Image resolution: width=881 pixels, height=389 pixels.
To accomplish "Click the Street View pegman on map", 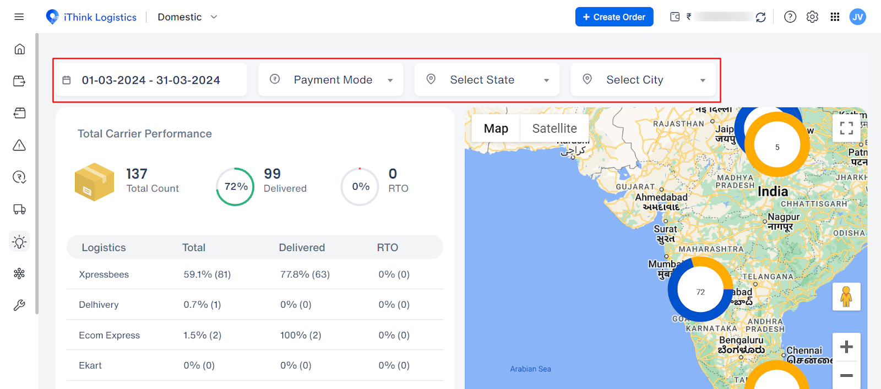I will [846, 297].
